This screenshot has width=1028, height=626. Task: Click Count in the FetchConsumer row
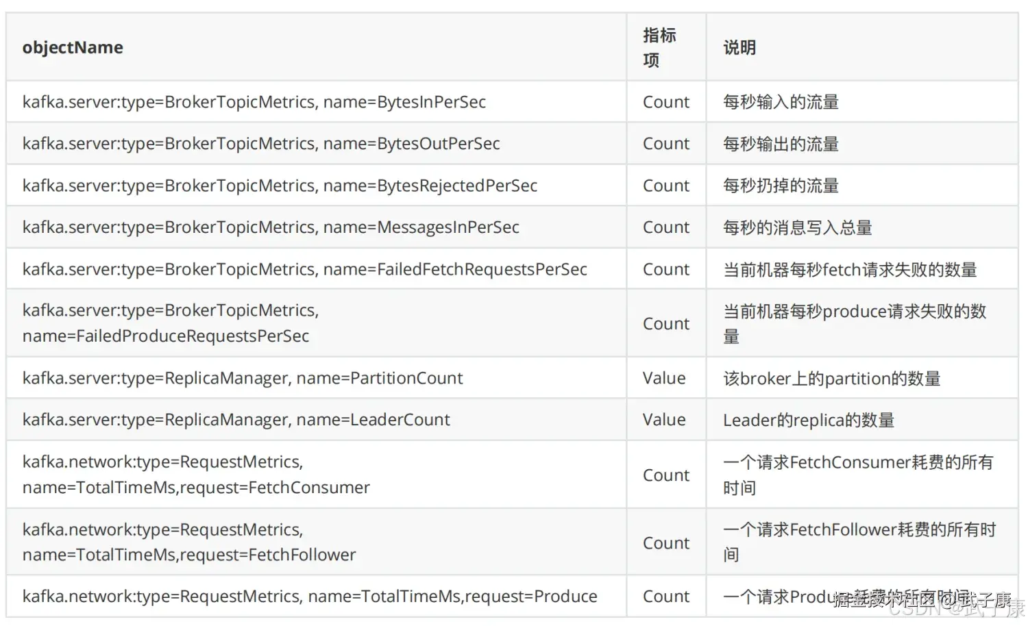coord(666,475)
